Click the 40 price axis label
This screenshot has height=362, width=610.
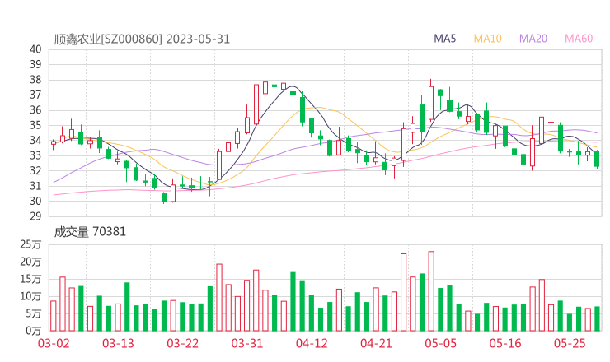[35, 49]
